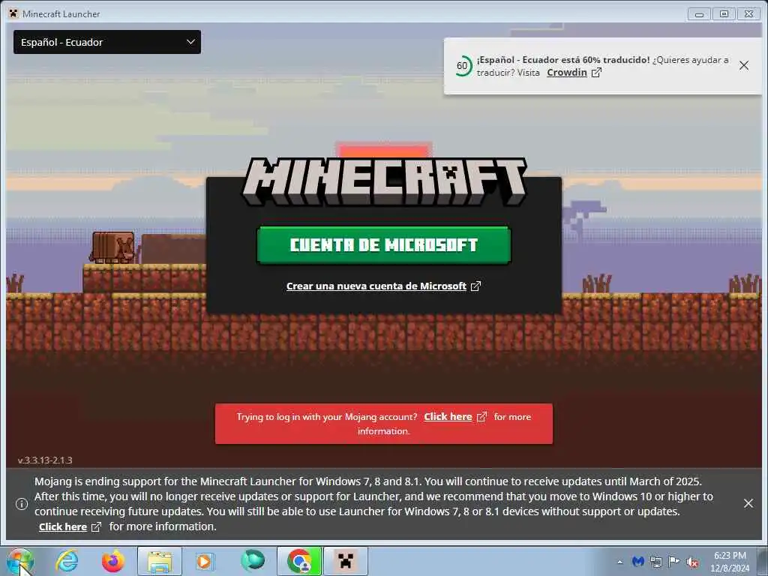Viewport: 768px width, 576px height.
Task: Click the Windows support Click here link
Action: click(x=63, y=527)
